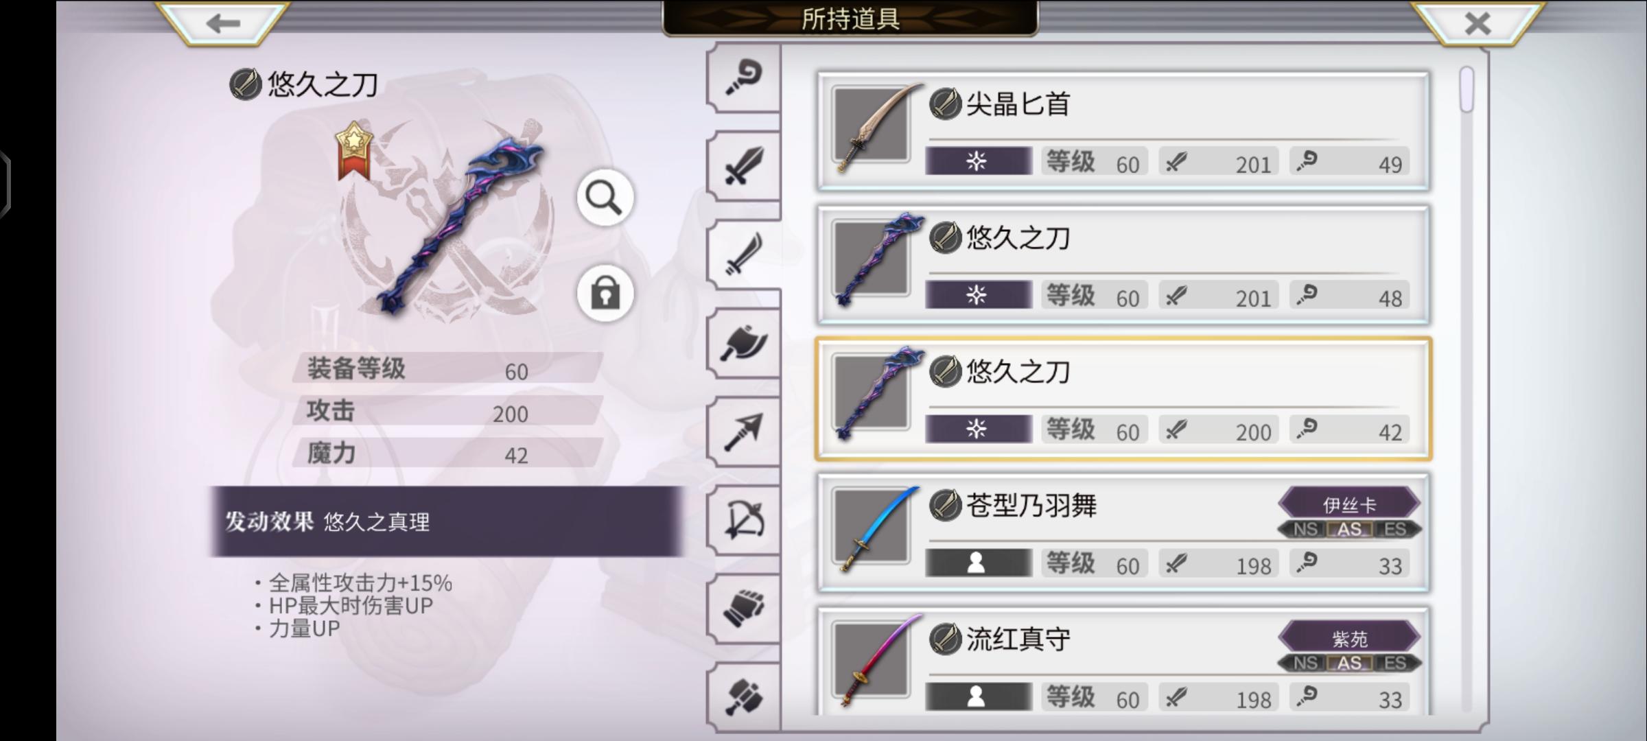Select the bow weapon category tab
Screen dimensions: 1647x741
pyautogui.click(x=744, y=520)
